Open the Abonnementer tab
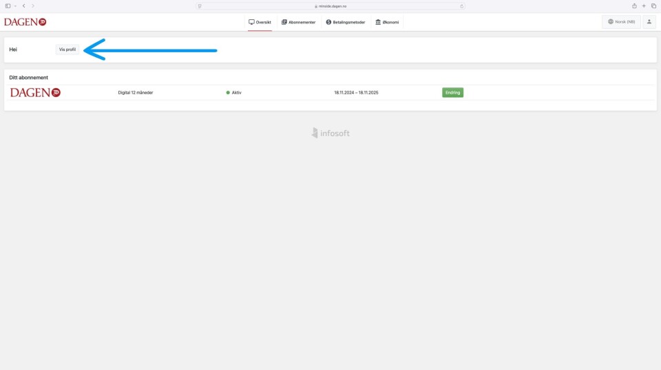This screenshot has width=661, height=370. pos(298,22)
